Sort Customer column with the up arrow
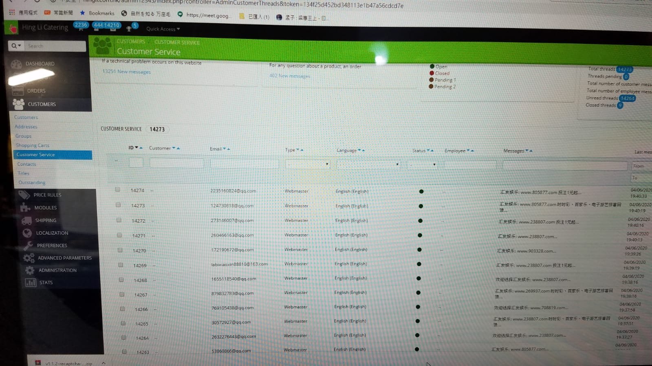 [x=178, y=148]
